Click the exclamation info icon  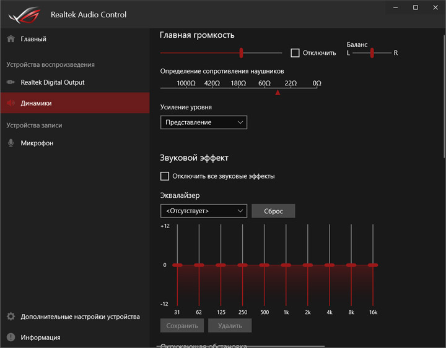click(11, 337)
